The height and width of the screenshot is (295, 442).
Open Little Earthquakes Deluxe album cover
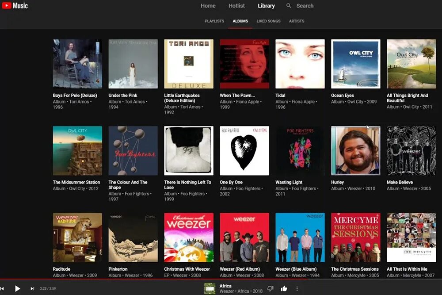tap(189, 64)
